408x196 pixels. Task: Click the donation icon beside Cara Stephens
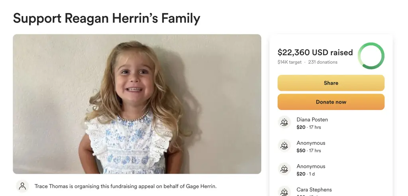click(284, 192)
